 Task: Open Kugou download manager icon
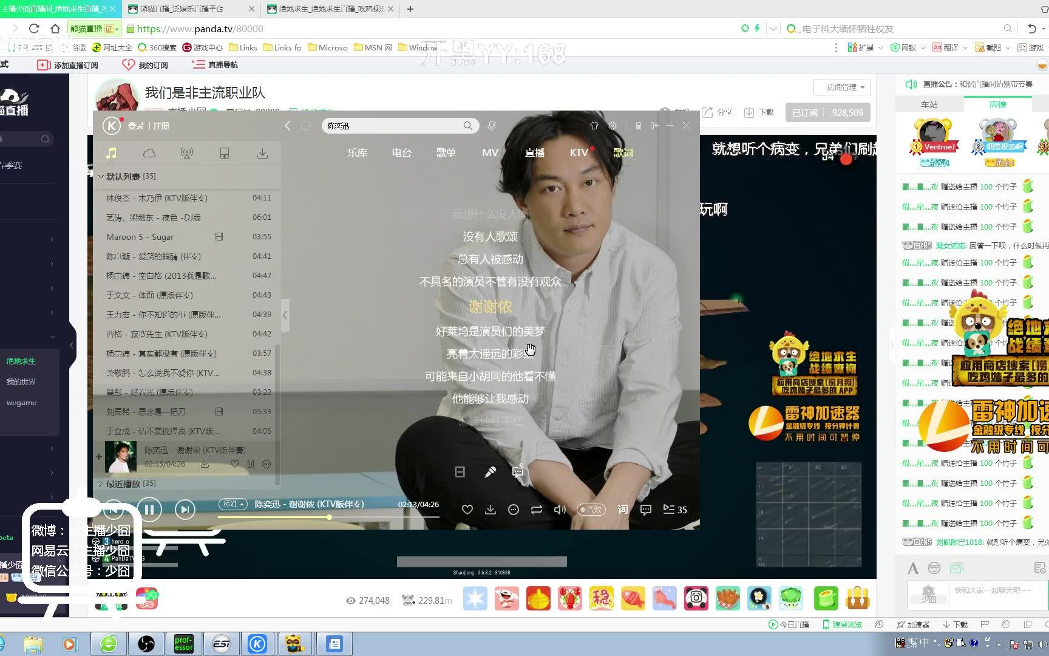click(262, 153)
